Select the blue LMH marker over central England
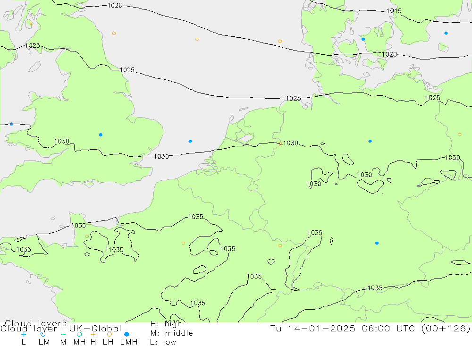Image resolution: width=472 pixels, height=346 pixels. point(101,135)
